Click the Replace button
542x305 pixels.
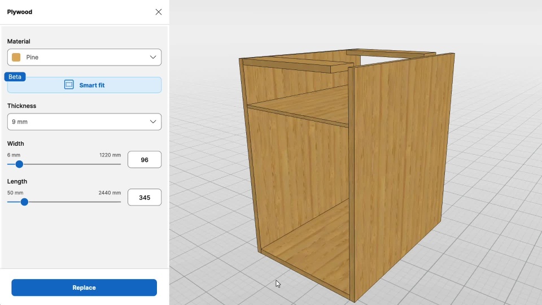84,287
